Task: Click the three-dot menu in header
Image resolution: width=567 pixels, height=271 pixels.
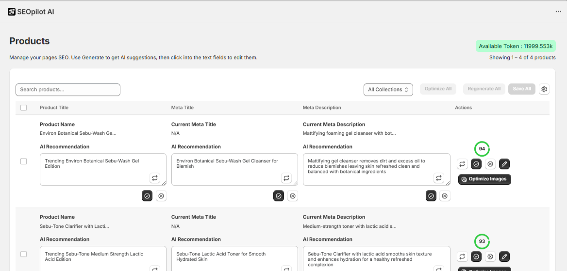Action: tap(558, 12)
